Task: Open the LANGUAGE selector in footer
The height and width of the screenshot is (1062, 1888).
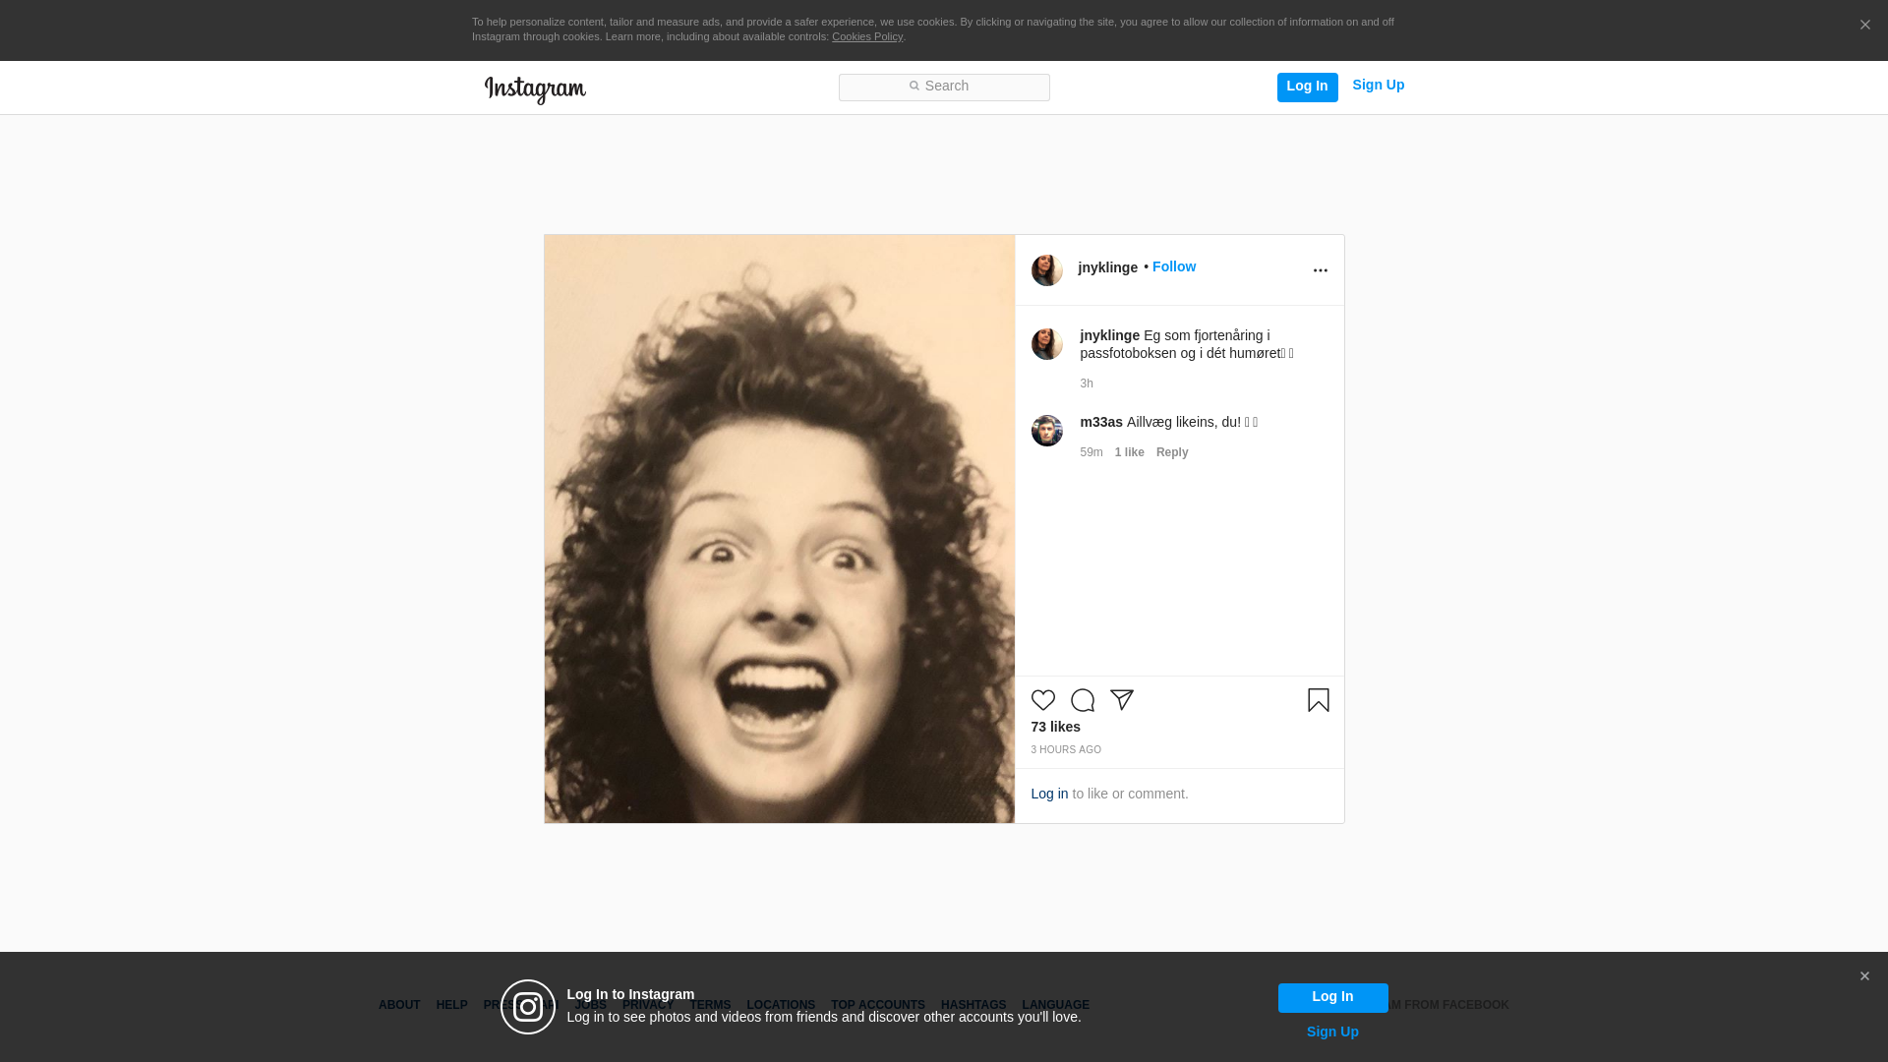Action: pos(1055,1005)
